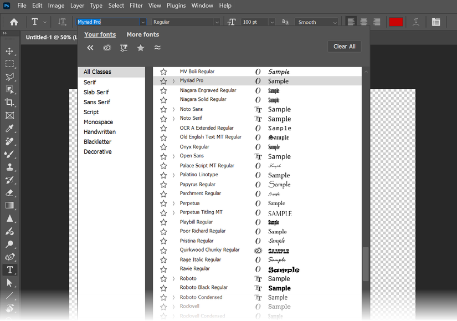The height and width of the screenshot is (321, 457).
Task: Click the font list scrollbar thumb
Action: (x=366, y=264)
